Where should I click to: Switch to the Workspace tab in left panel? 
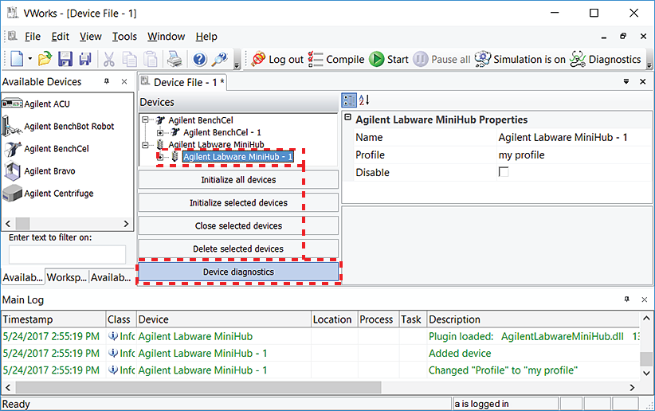click(66, 277)
